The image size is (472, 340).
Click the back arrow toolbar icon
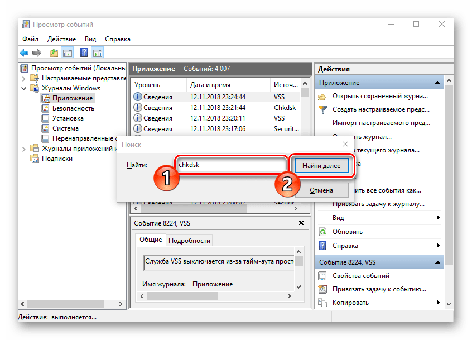pos(24,53)
